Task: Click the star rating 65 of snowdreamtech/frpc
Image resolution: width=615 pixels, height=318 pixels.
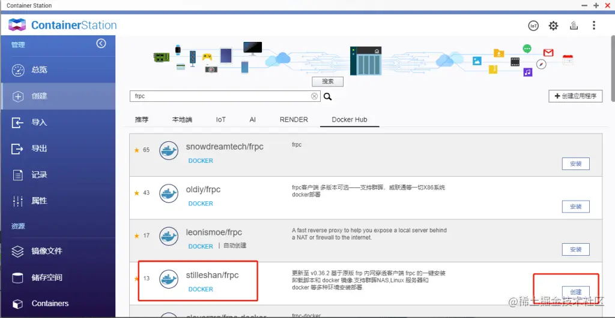Action: [142, 150]
